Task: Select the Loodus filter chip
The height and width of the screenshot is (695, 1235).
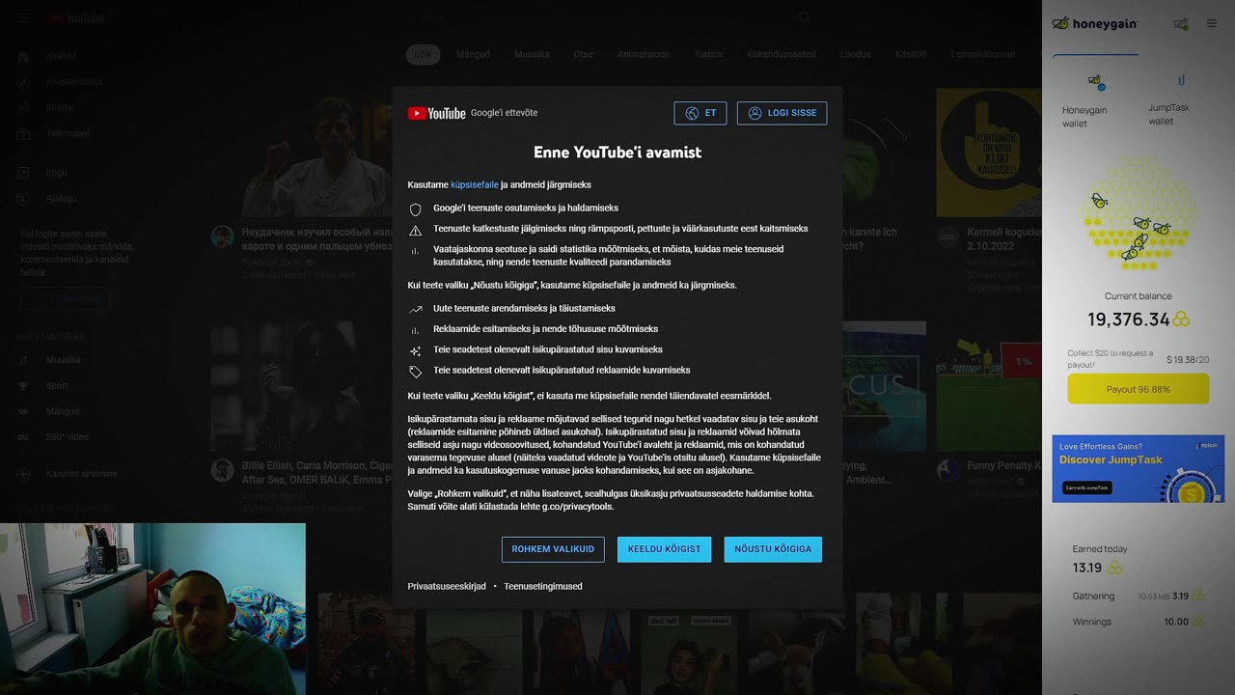Action: [x=855, y=54]
